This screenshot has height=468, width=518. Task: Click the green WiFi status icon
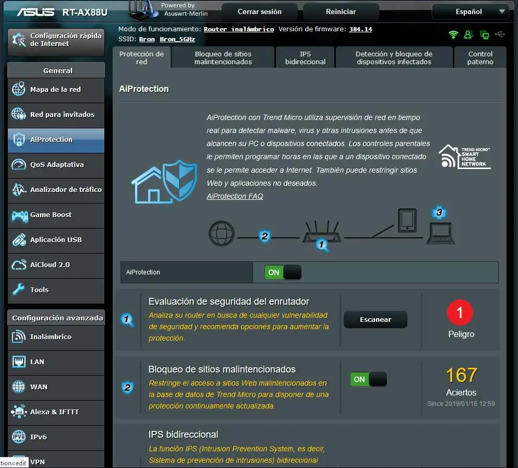(x=453, y=34)
